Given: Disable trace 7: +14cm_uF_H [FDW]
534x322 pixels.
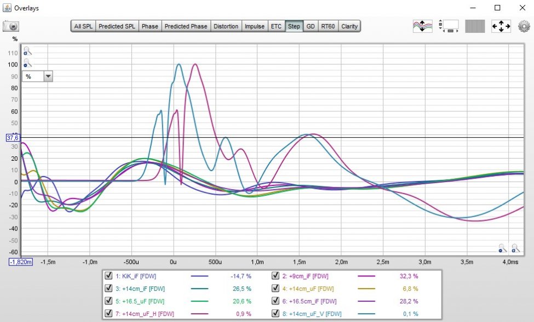Looking at the screenshot, I should pos(108,313).
